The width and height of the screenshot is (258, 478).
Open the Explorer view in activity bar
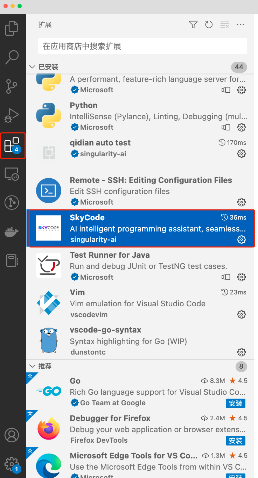tap(12, 29)
